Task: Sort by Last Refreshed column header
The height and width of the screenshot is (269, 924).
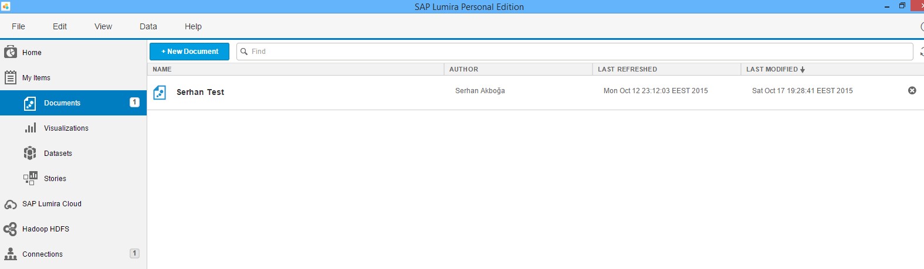Action: 627,69
